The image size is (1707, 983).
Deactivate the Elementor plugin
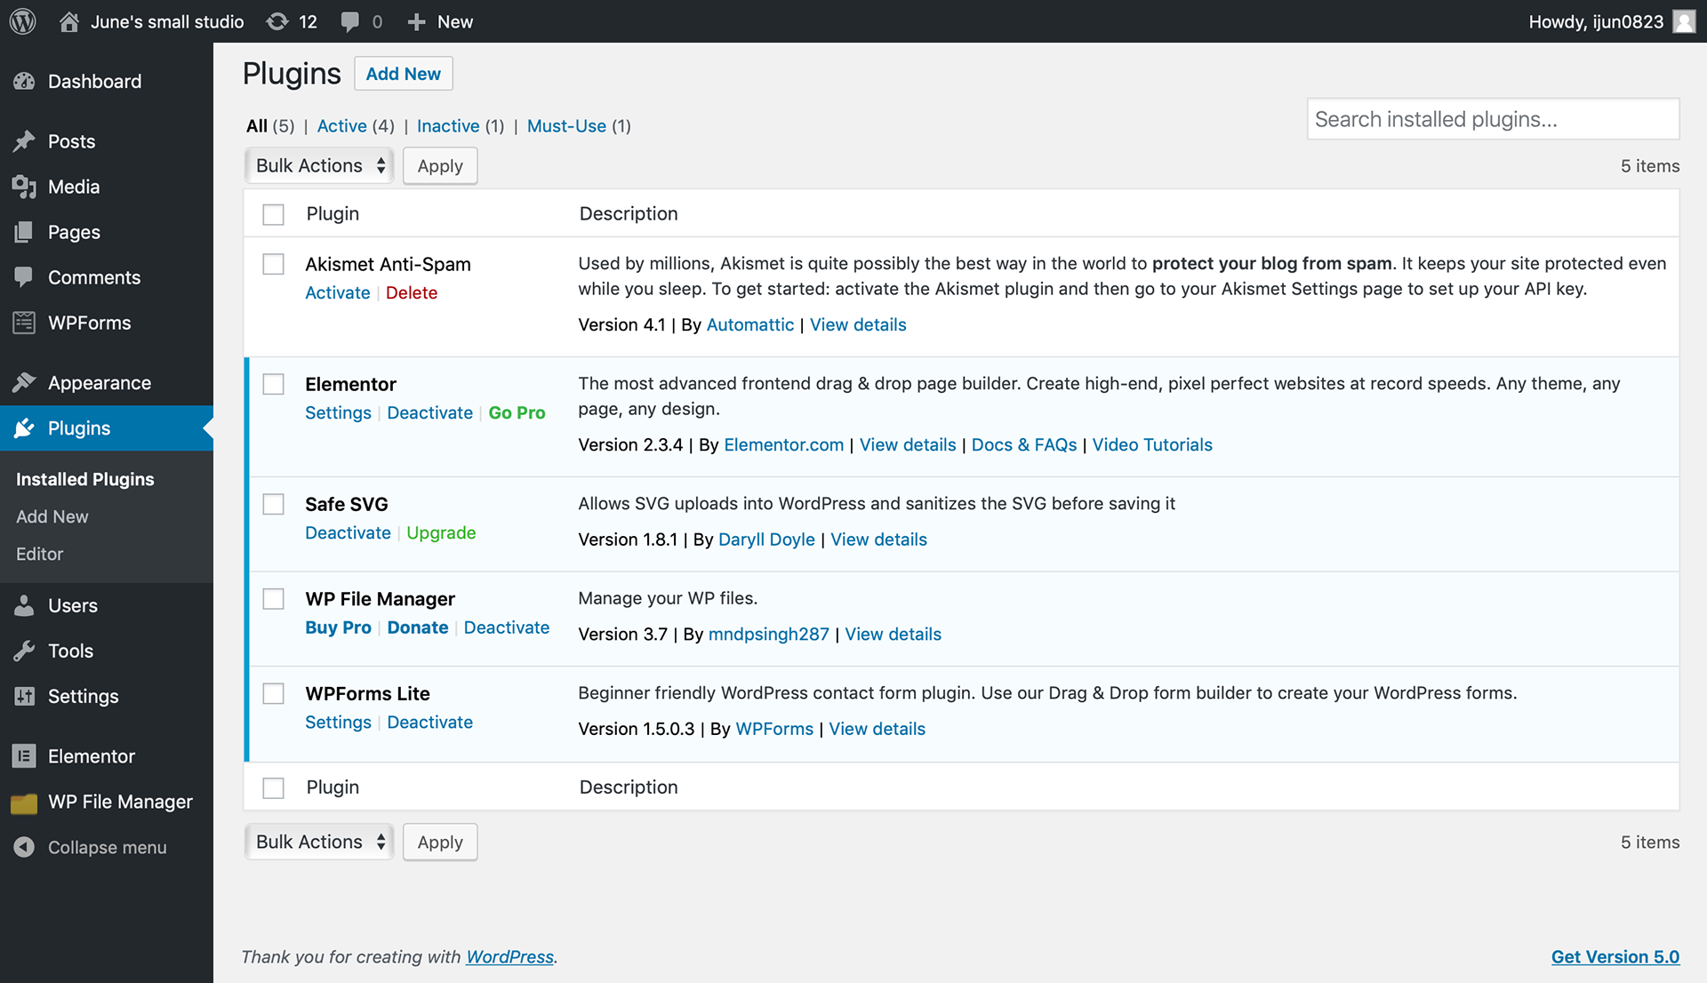430,413
